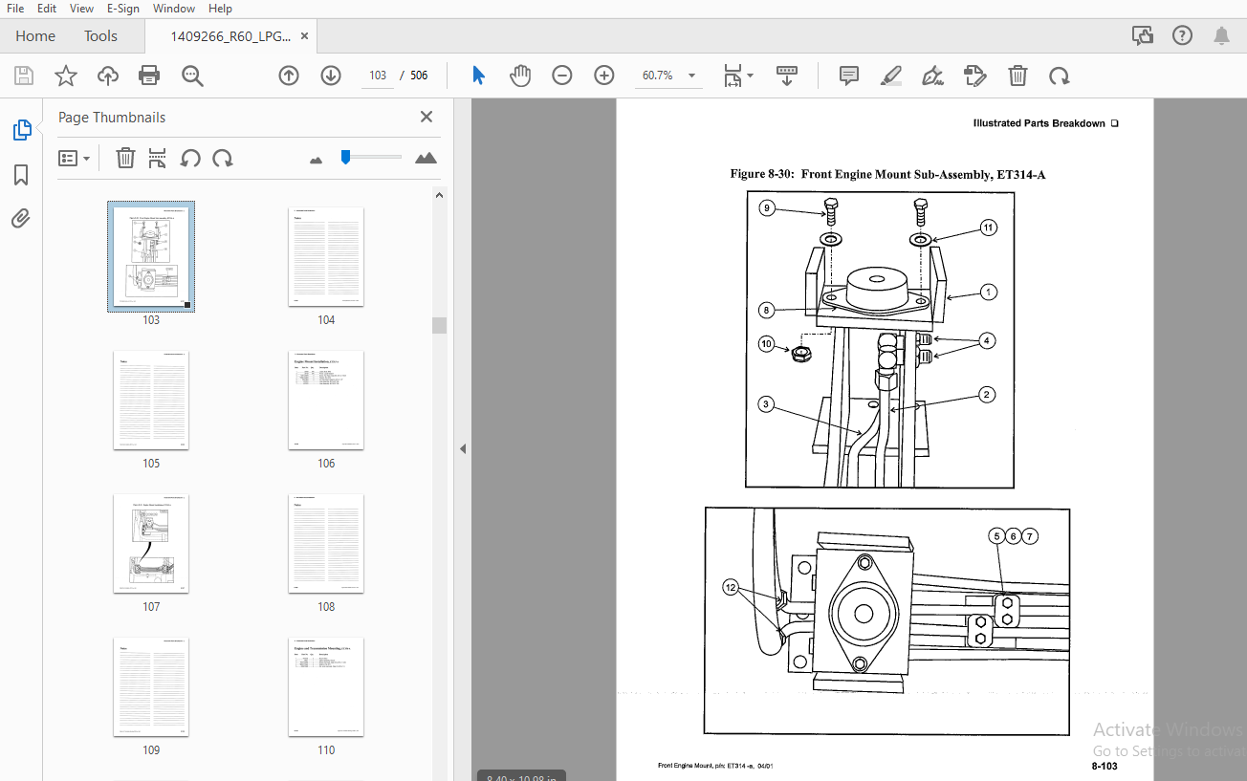Click the Save file icon
The image size is (1247, 781).
[24, 76]
